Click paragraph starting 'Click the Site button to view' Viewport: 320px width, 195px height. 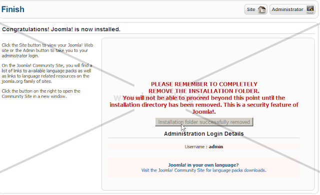[x=47, y=50]
